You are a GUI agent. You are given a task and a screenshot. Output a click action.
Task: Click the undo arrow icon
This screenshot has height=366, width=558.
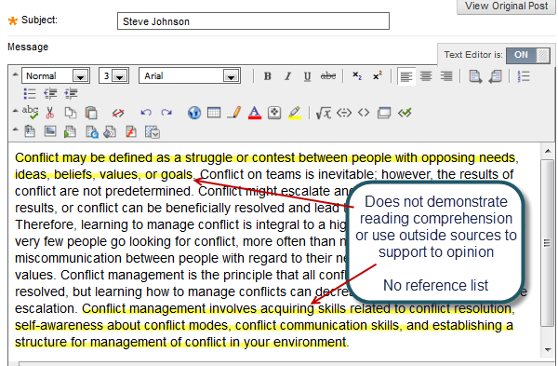(x=146, y=113)
